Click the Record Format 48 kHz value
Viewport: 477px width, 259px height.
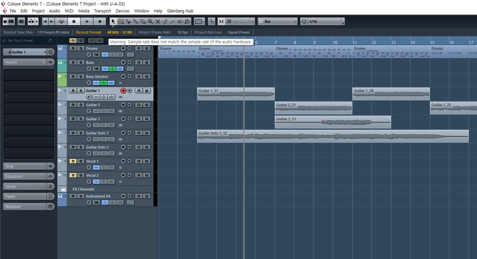[120, 32]
